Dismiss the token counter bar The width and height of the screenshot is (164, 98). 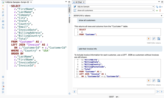pos(162,16)
